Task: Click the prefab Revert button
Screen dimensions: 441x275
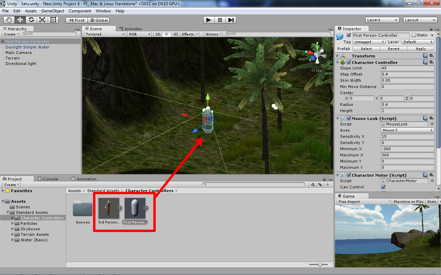Action: point(393,48)
